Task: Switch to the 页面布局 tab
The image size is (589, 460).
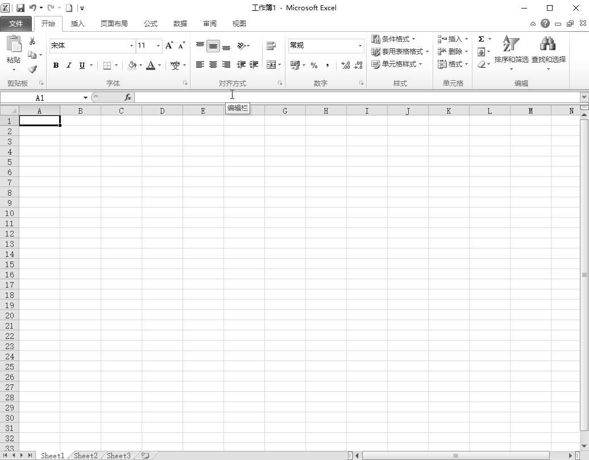Action: pyautogui.click(x=114, y=24)
